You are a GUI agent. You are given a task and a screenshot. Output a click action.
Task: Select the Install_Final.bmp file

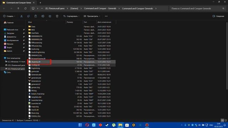(36, 94)
